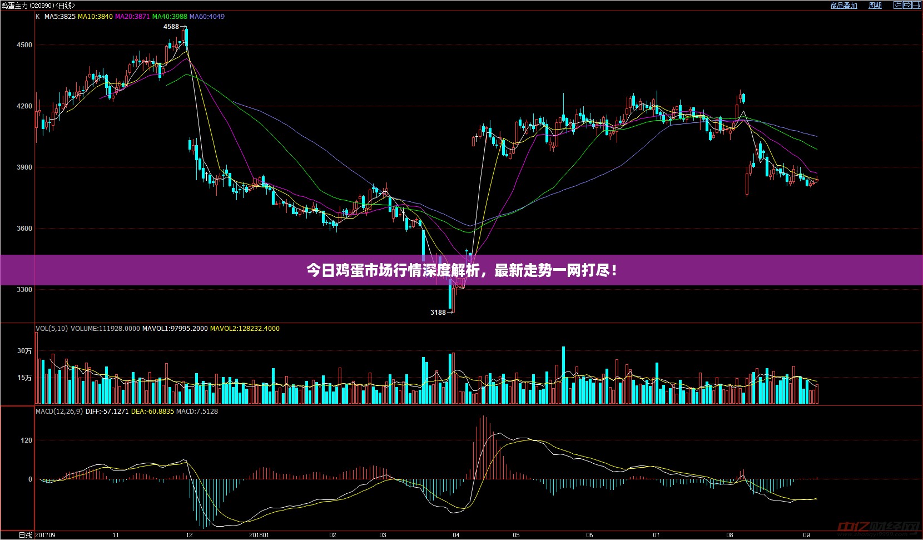Open the 商品叠加 overlay link

[843, 6]
